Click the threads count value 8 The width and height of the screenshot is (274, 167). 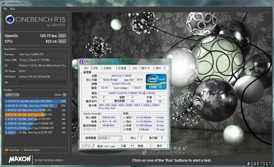point(162,138)
